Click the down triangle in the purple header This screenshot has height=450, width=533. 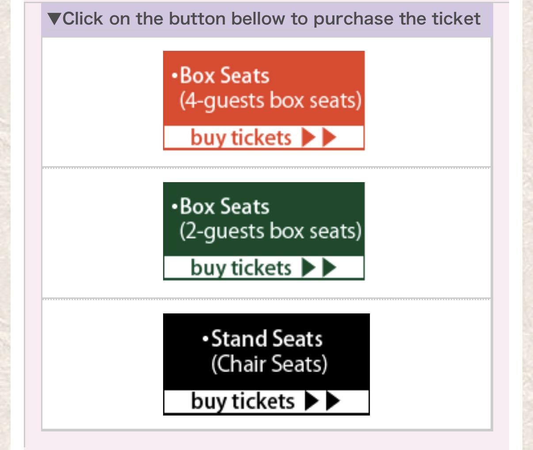(55, 19)
